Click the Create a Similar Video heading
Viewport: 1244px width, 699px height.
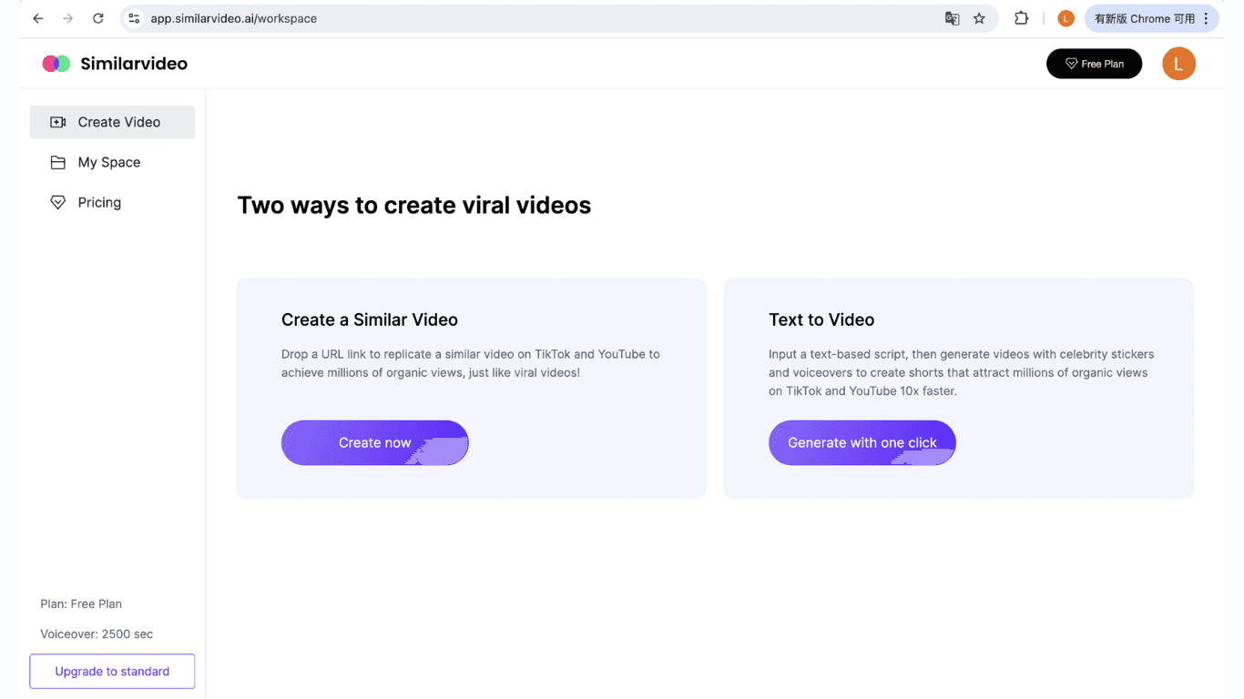point(370,319)
